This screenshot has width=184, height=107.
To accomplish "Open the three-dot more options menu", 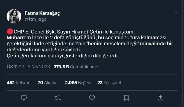I will (x=175, y=13).
